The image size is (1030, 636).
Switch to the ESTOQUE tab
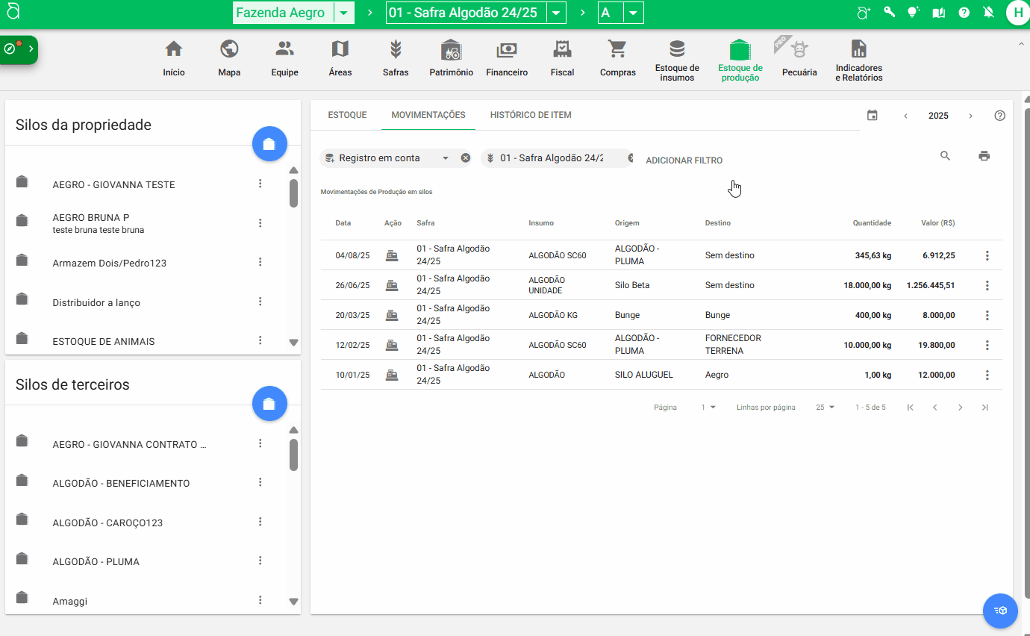click(347, 115)
